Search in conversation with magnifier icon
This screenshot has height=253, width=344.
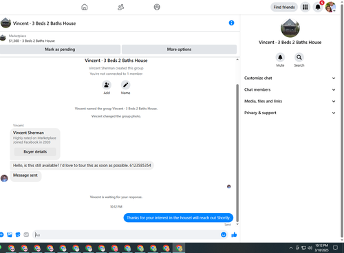299,57
